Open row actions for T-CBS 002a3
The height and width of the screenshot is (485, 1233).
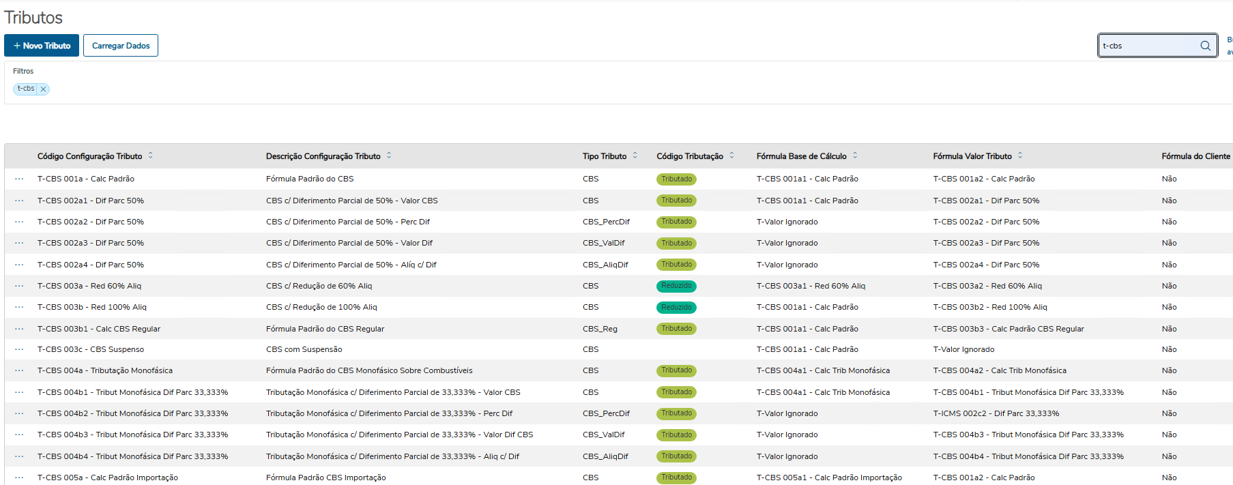tap(19, 243)
